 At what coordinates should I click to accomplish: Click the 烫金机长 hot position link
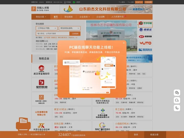click(71, 38)
